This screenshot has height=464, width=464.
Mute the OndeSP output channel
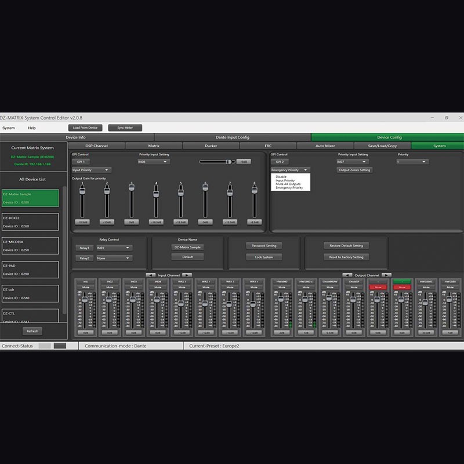tap(354, 287)
